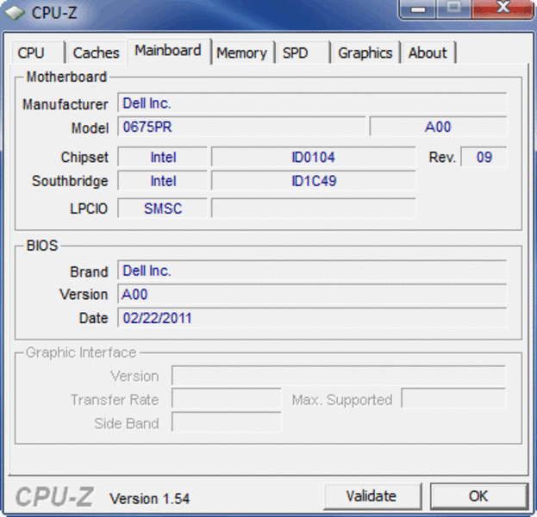537x517 pixels.
Task: Click the Southbridge vendor field Intel
Action: click(163, 181)
